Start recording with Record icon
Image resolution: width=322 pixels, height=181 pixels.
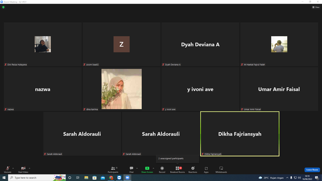pos(162,170)
